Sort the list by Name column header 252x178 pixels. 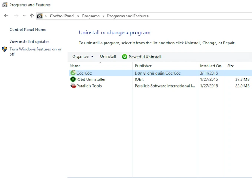(x=75, y=66)
